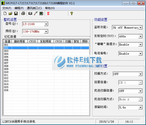The image size is (146, 125).
Task: Expand the 嘟嘟音提示 Enable dropdown
Action: (140, 45)
